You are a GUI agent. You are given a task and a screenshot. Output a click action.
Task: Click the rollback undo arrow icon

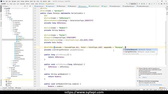(x=159, y=4)
